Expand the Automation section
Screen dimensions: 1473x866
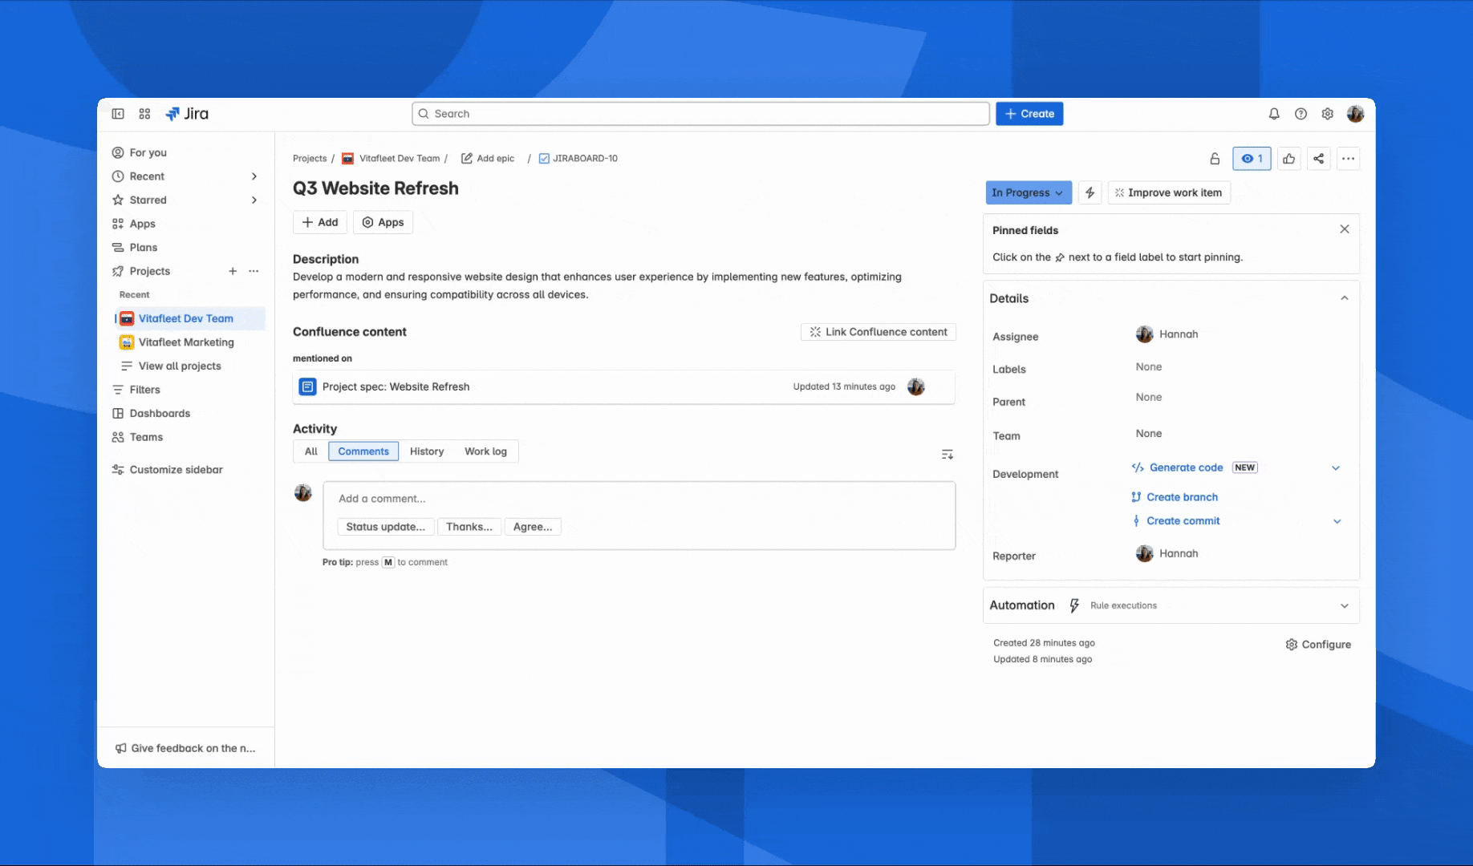point(1344,606)
